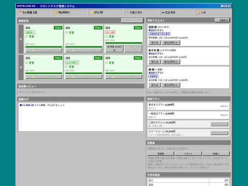Select the 1F floor label
Image resolution: width=248 pixels, height=186 pixels.
click(x=21, y=68)
